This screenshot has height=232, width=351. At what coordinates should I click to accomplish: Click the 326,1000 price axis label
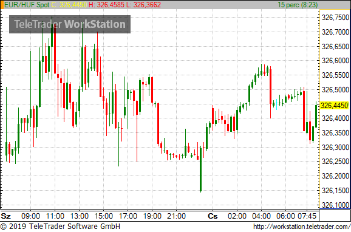(x=335, y=205)
